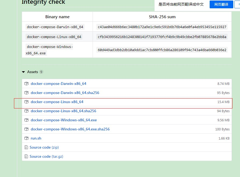This screenshot has height=177, width=240.
Task: Click the 95 Bytes file size
Action: (x=223, y=93)
